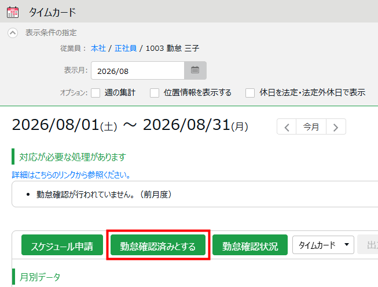
Task: Open the 本社 link
Action: 98,48
